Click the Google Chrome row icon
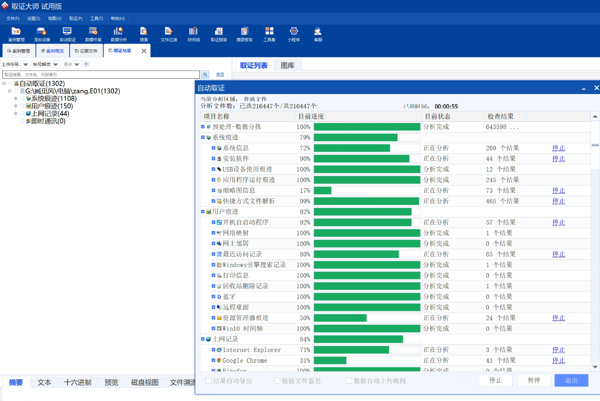 pyautogui.click(x=219, y=361)
